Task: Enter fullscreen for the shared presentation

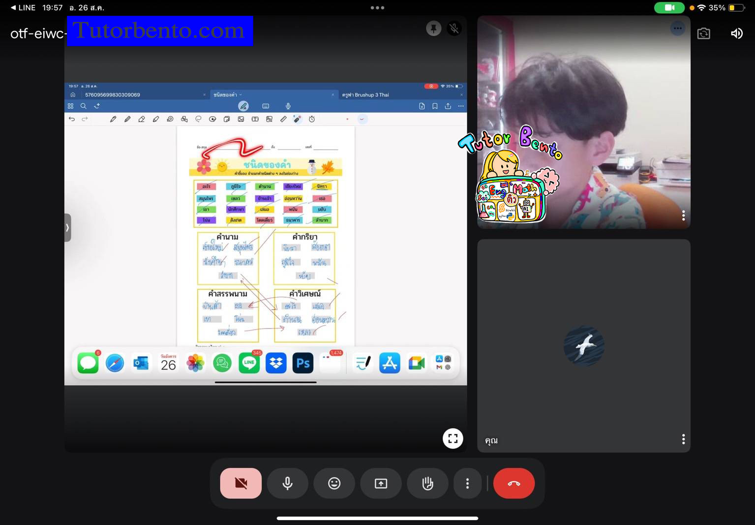Action: point(453,438)
